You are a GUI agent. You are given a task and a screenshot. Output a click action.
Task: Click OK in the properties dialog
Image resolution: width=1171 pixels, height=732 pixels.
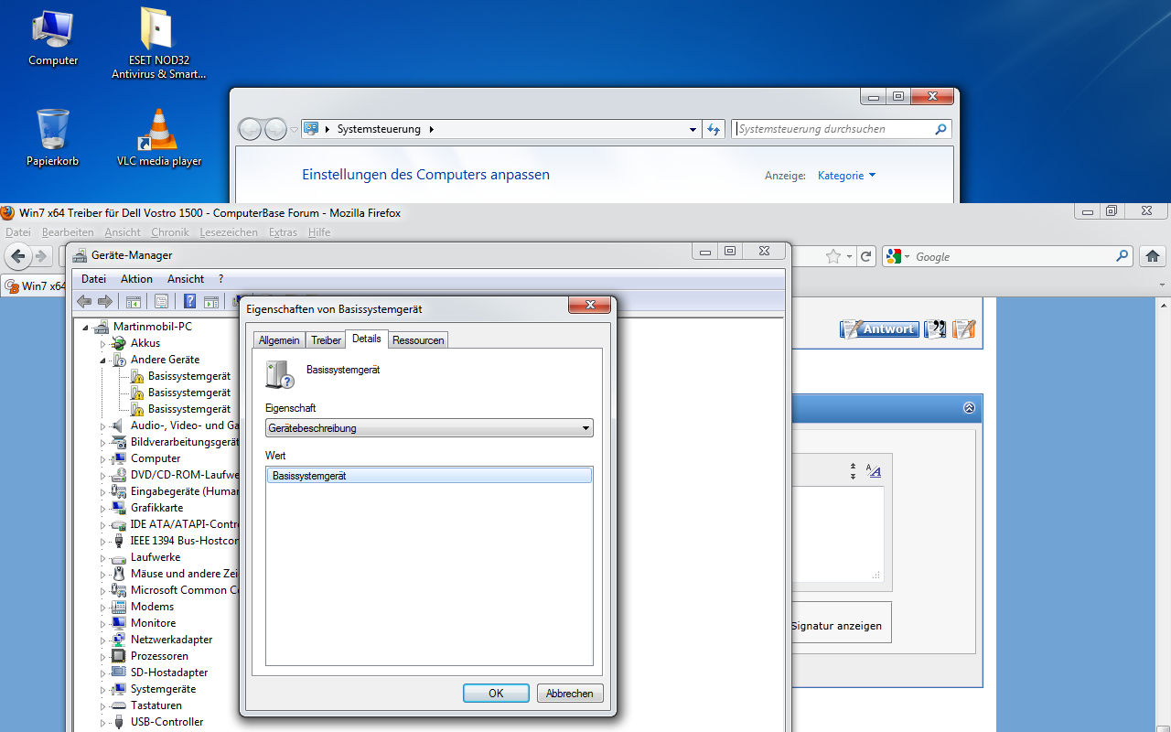click(x=496, y=694)
